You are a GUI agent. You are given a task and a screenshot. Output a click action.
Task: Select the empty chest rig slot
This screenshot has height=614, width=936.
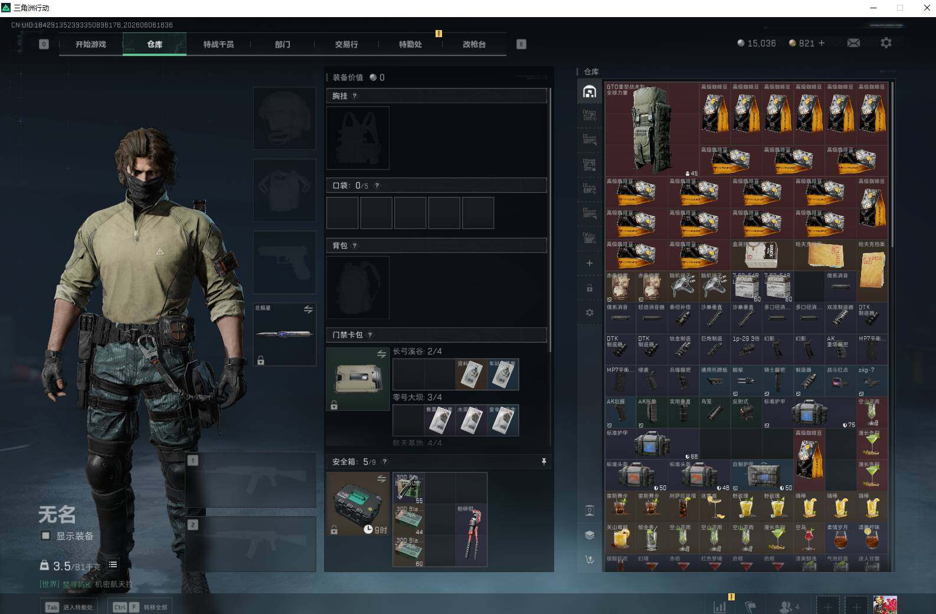pos(358,138)
